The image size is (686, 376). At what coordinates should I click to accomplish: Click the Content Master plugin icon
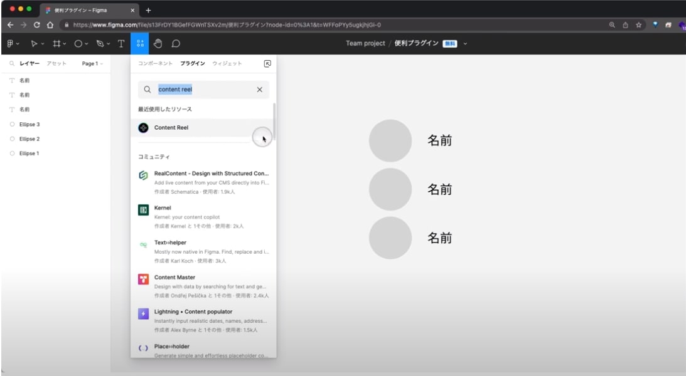pos(143,279)
